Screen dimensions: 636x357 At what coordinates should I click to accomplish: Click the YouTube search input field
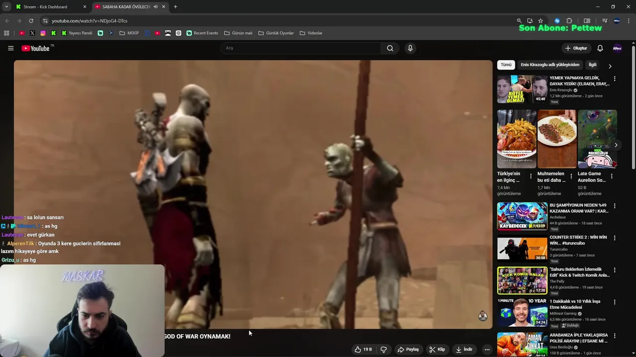click(301, 48)
